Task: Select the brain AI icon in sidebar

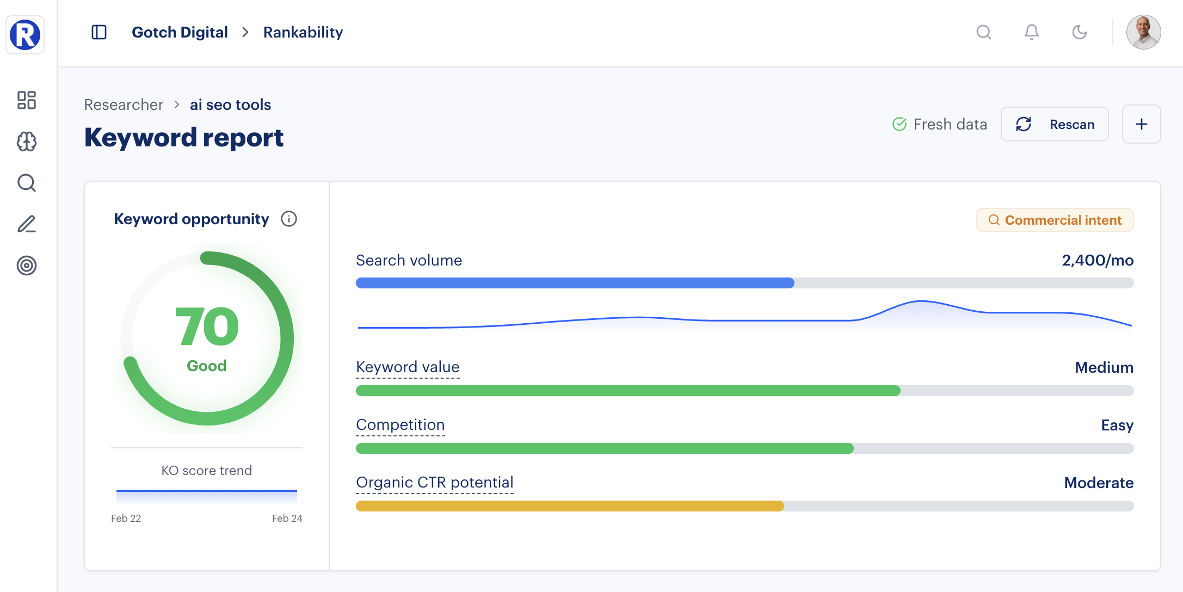Action: 26,142
